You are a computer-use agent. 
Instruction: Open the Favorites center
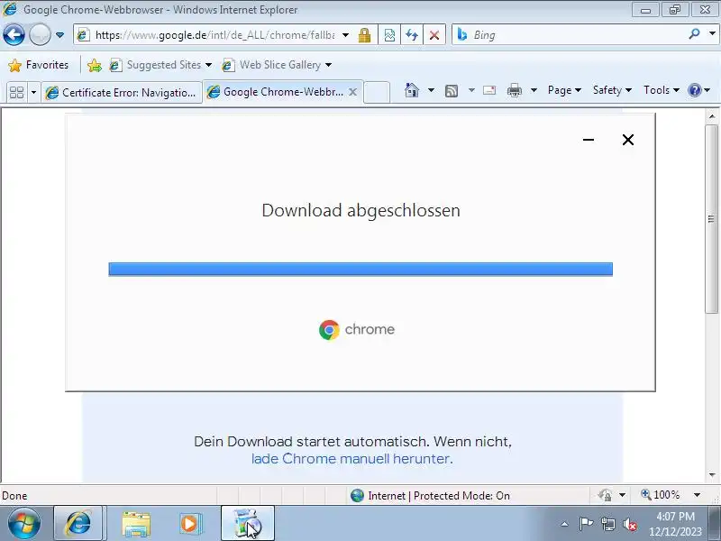point(38,65)
